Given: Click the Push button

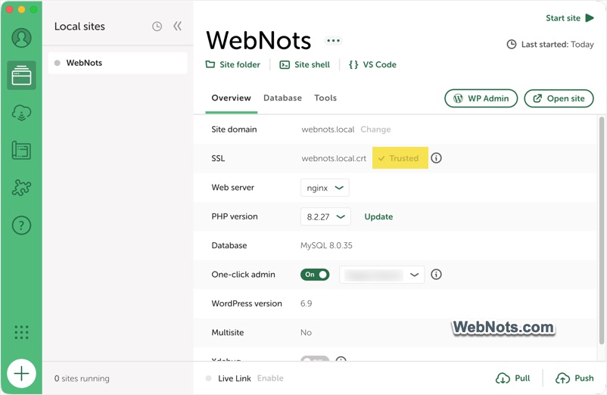Looking at the screenshot, I should pos(574,378).
